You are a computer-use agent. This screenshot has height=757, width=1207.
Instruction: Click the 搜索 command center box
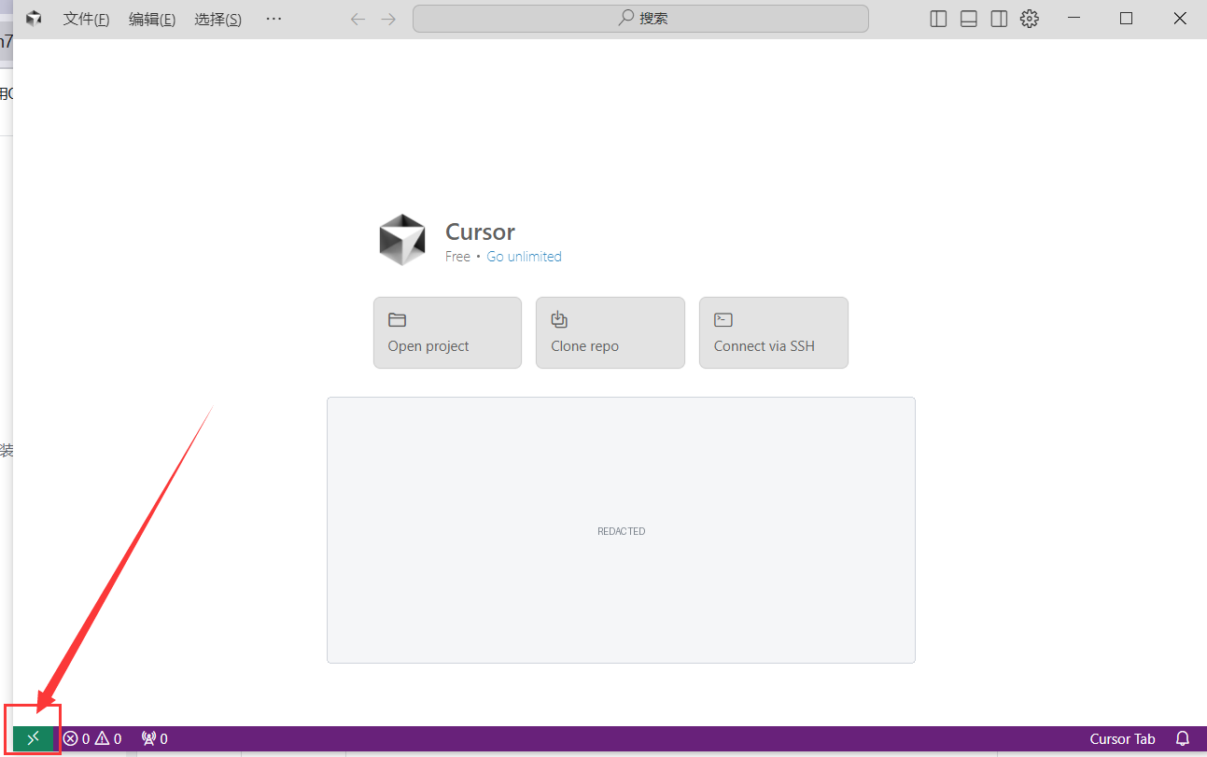640,19
